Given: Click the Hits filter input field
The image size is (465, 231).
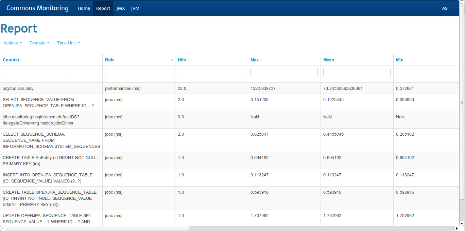Looking at the screenshot, I should coord(211,72).
